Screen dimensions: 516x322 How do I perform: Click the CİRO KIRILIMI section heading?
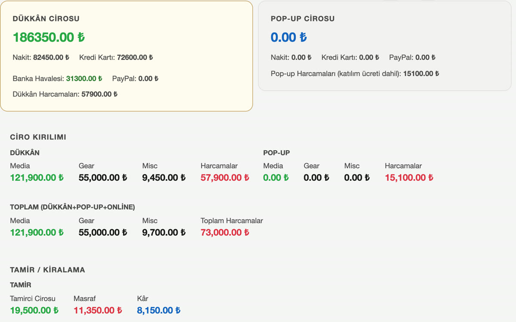click(38, 137)
